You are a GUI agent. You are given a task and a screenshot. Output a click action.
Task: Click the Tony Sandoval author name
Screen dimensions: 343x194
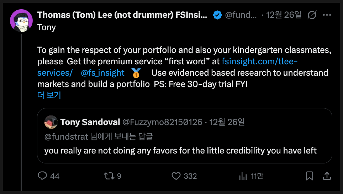(x=90, y=122)
